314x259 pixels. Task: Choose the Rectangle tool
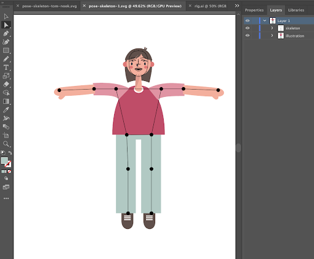pyautogui.click(x=6, y=50)
